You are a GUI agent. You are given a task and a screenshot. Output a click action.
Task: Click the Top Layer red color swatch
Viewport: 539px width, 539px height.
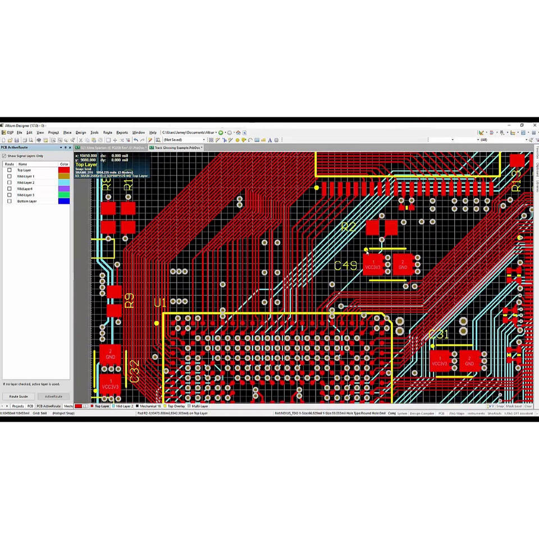click(x=64, y=170)
